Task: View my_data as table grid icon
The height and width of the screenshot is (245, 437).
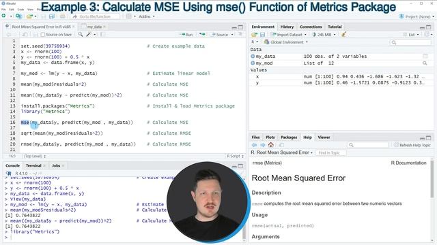Action: (425, 56)
